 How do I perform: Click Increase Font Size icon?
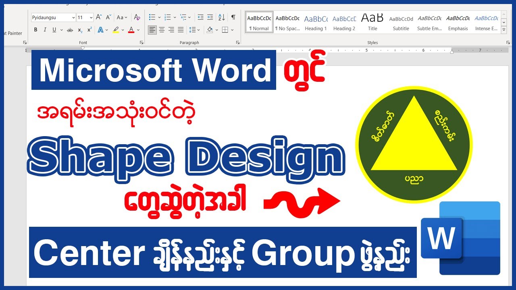[99, 17]
